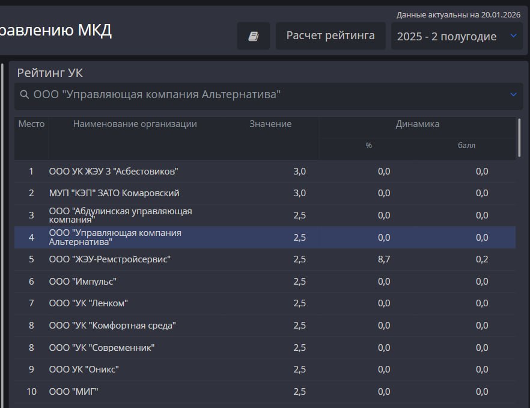Select the ООО "Импульс" row

[83, 282]
